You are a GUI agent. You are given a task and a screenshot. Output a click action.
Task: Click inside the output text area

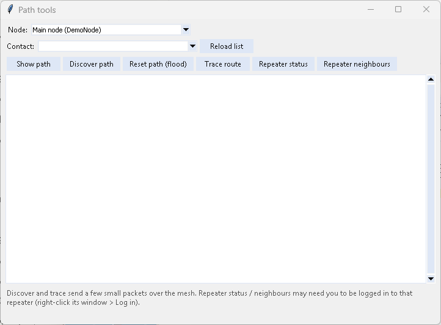pyautogui.click(x=216, y=179)
